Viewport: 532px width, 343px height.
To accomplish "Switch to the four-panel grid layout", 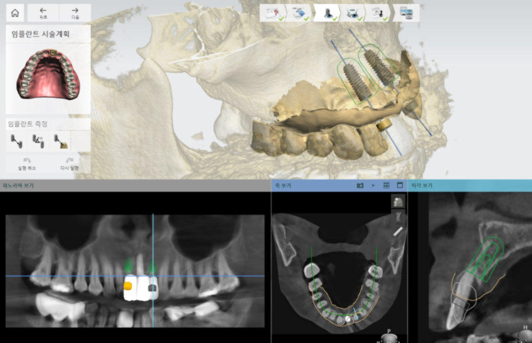I will coord(387,186).
